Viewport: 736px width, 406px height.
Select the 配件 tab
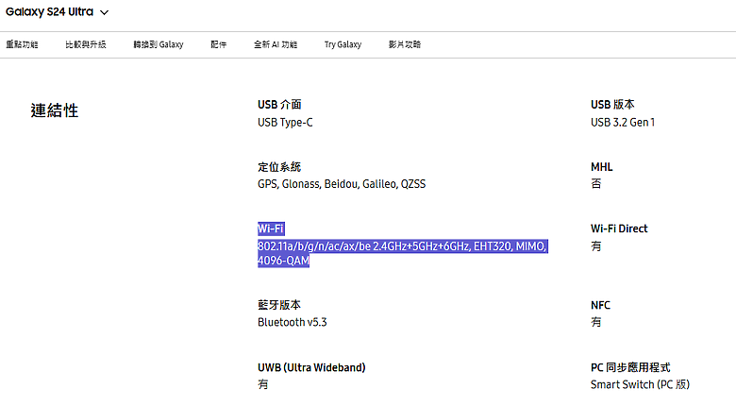(x=218, y=44)
